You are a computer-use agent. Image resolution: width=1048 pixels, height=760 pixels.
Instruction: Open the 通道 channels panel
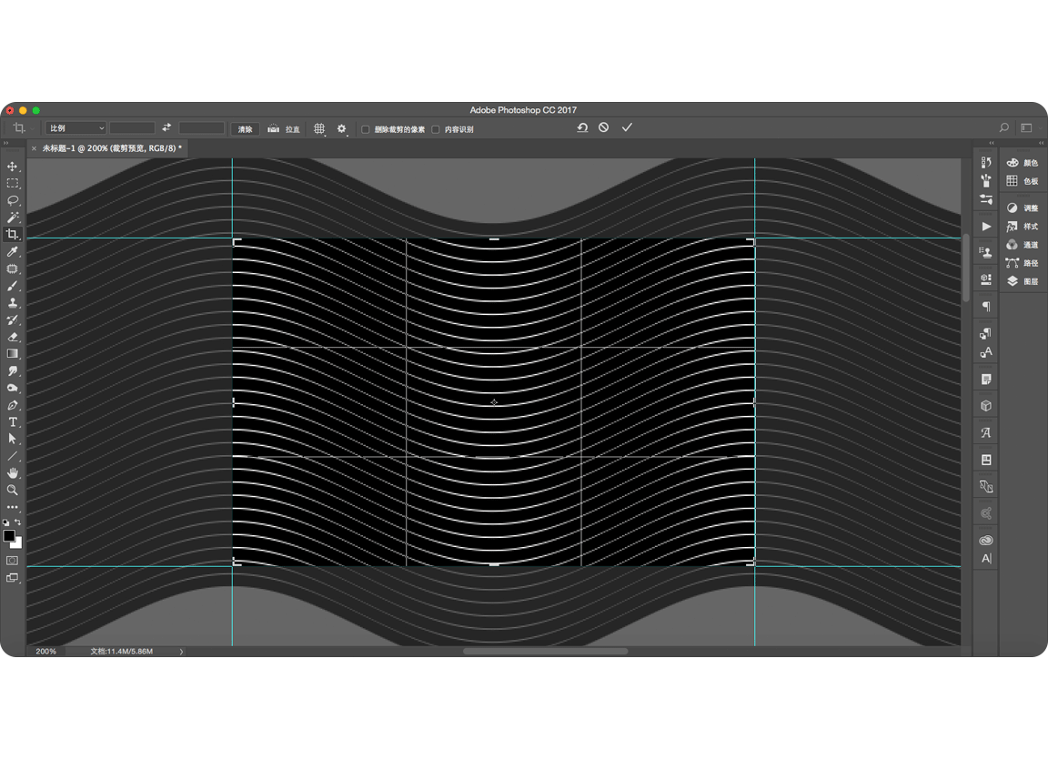click(x=1023, y=245)
